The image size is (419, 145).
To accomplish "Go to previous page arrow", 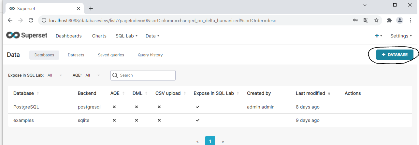I will tap(197, 142).
